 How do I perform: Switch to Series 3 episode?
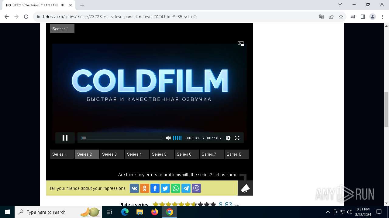click(112, 154)
